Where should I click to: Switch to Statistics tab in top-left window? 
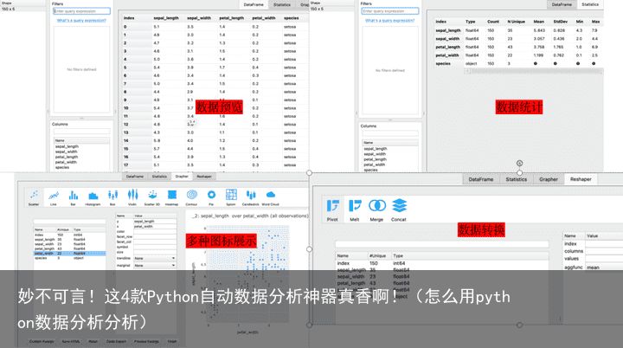pos(282,5)
